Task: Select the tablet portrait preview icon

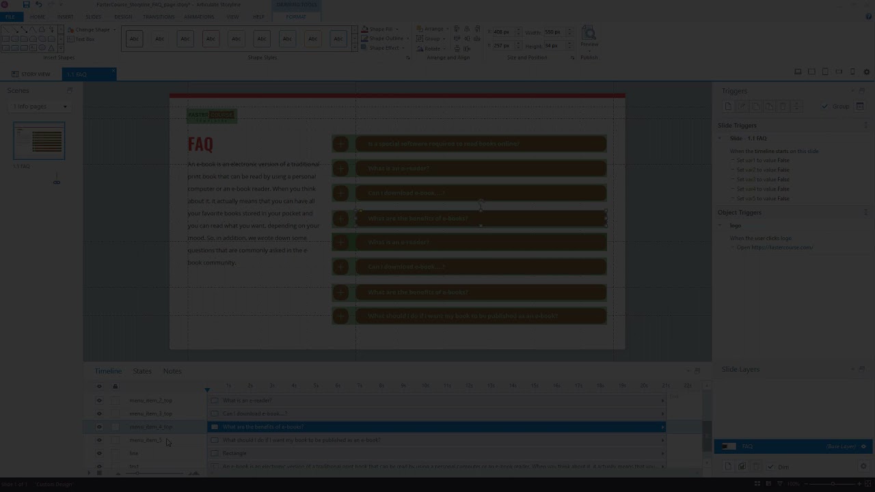Action: (x=825, y=72)
